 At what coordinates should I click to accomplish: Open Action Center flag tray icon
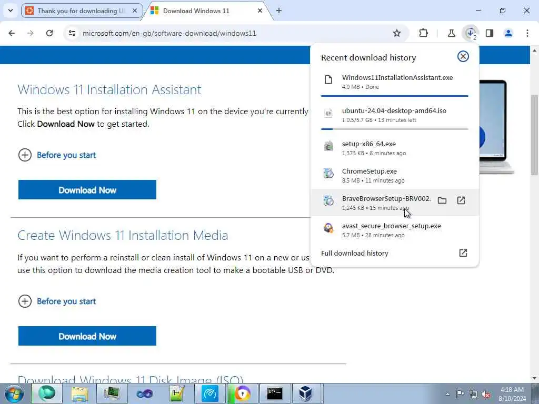pyautogui.click(x=460, y=393)
